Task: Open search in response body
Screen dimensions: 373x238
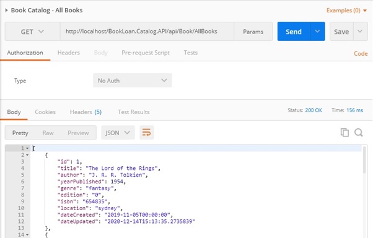Action: pyautogui.click(x=359, y=133)
